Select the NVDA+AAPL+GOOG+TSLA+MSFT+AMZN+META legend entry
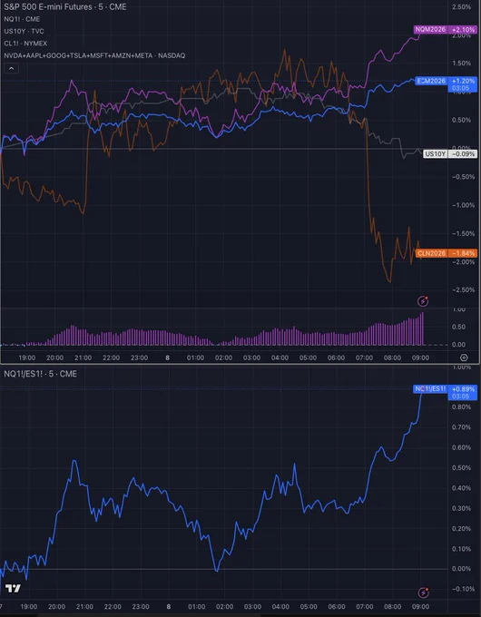This screenshot has width=481, height=617. 94,55
